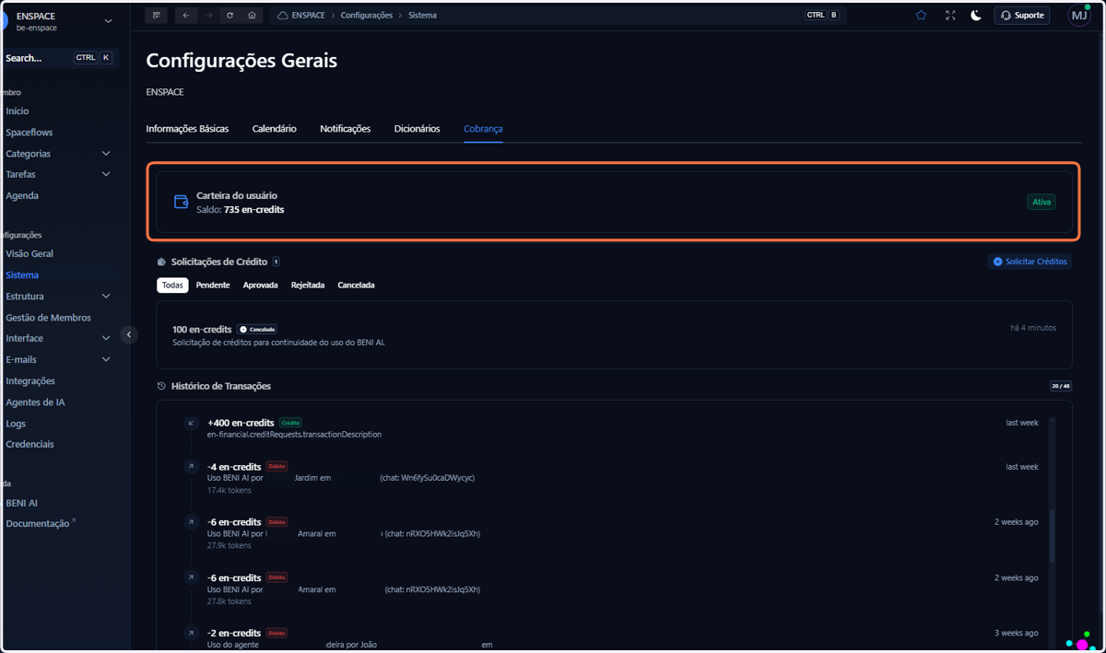This screenshot has width=1106, height=653.
Task: Click the wallet icon in Carteira do usuário
Action: pos(182,202)
